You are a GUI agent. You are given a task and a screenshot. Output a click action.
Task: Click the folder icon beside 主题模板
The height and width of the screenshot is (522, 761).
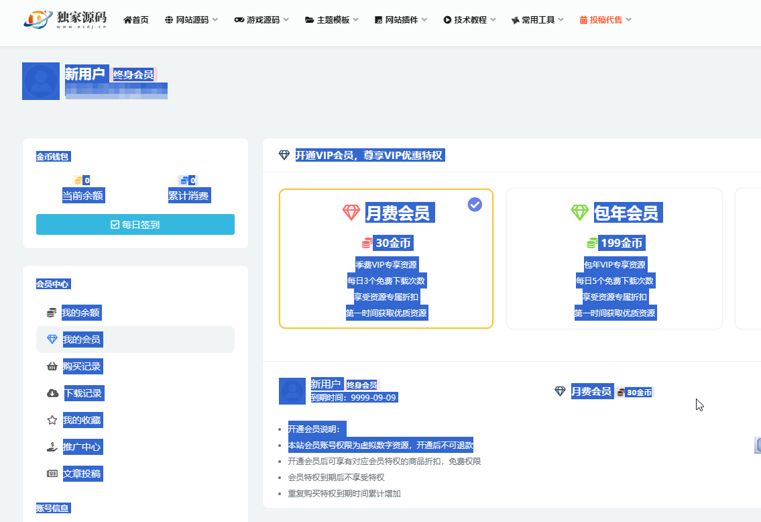(309, 20)
